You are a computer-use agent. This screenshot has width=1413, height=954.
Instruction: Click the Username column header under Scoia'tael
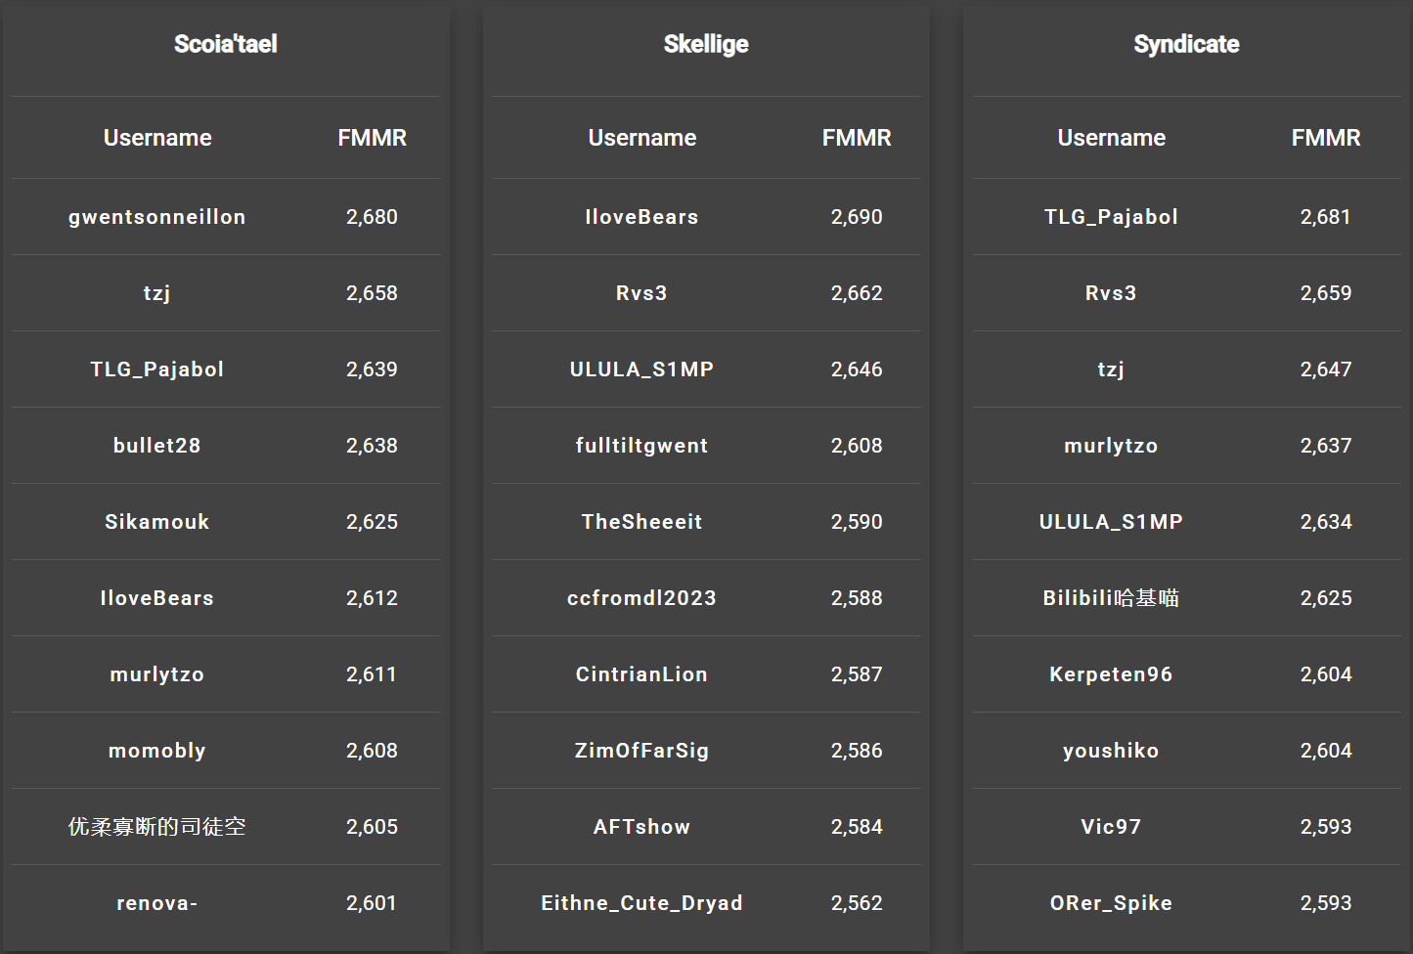click(x=157, y=138)
